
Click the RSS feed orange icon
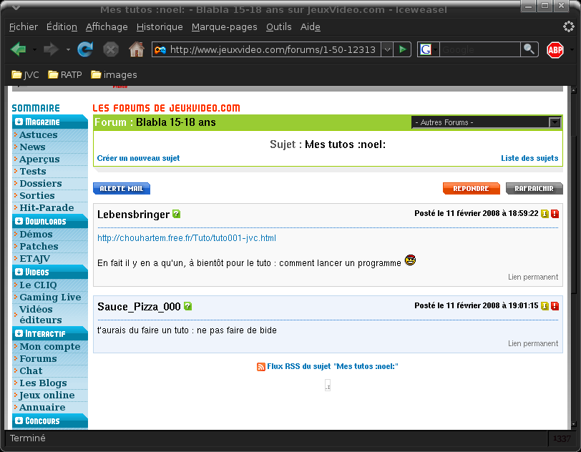(x=261, y=367)
